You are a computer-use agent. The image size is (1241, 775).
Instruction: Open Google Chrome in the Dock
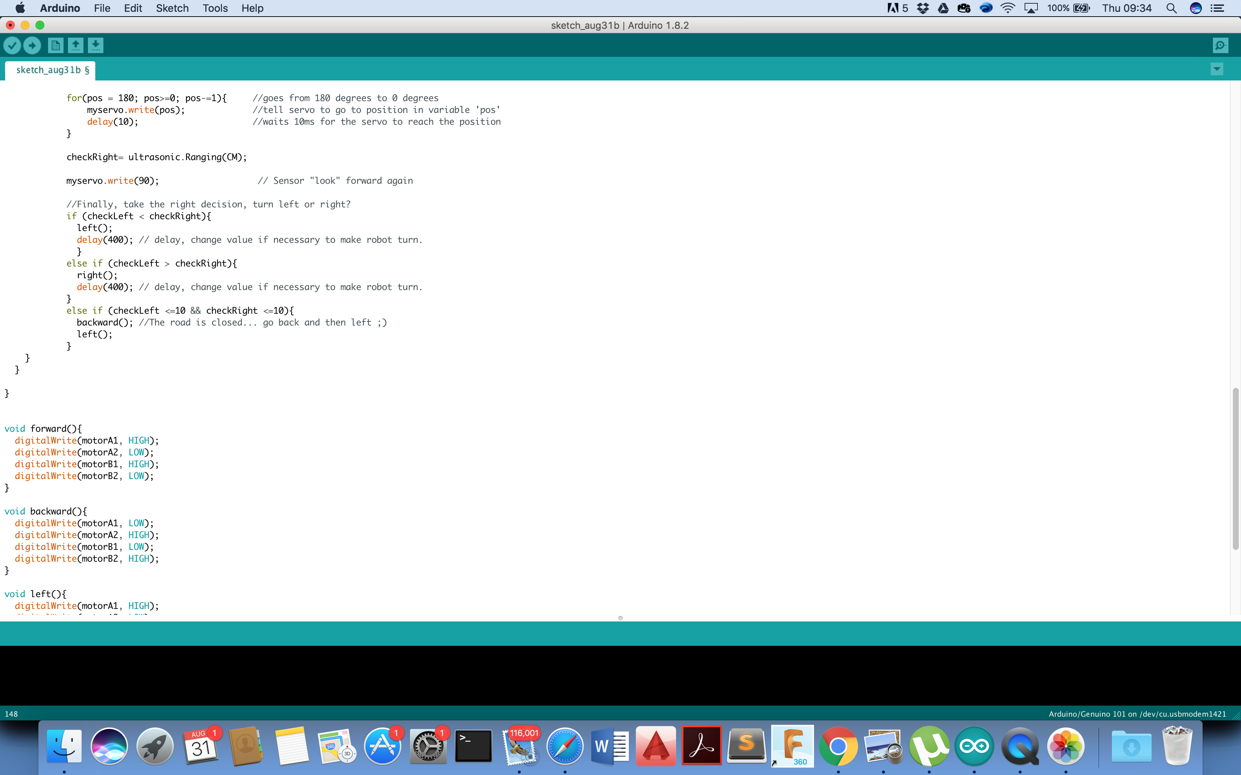[838, 746]
